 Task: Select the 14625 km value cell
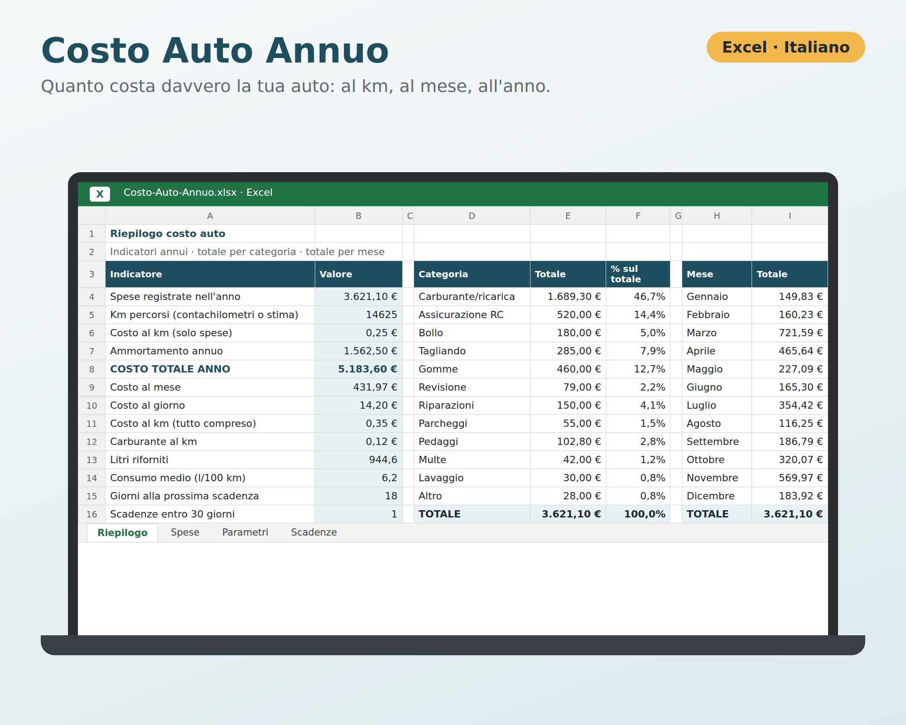tap(358, 315)
